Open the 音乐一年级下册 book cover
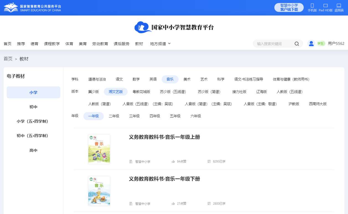 99,191
